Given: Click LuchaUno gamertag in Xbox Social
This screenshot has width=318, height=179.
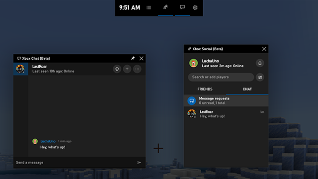Looking at the screenshot, I should tap(210, 61).
